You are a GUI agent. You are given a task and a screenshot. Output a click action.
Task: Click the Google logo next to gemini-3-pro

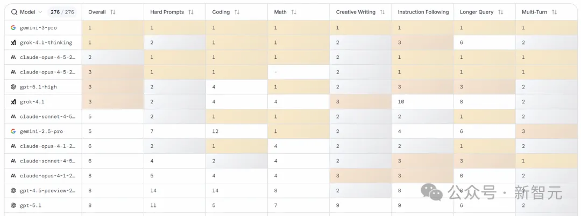click(13, 27)
